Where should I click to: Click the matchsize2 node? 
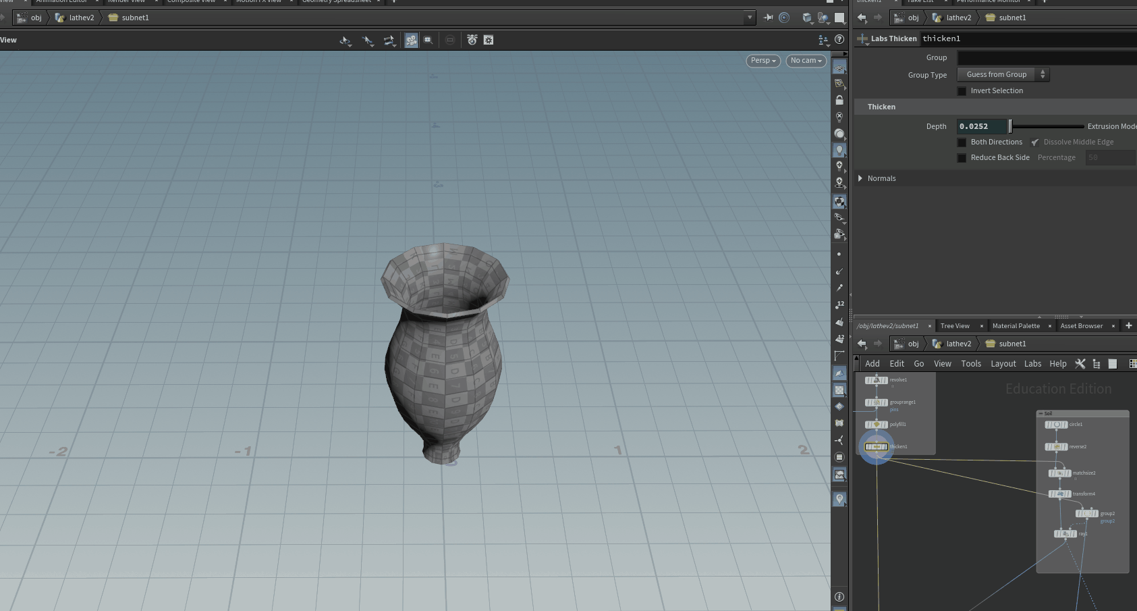1059,473
